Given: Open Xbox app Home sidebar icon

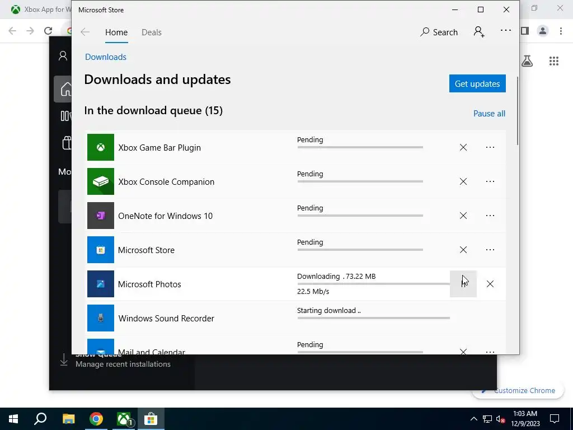Looking at the screenshot, I should pyautogui.click(x=64, y=89).
